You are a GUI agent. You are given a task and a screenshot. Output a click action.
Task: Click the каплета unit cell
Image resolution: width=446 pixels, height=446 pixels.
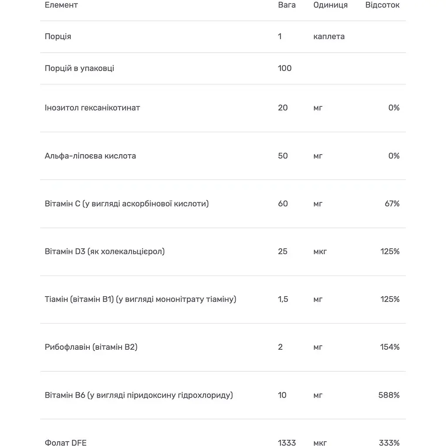(x=329, y=37)
